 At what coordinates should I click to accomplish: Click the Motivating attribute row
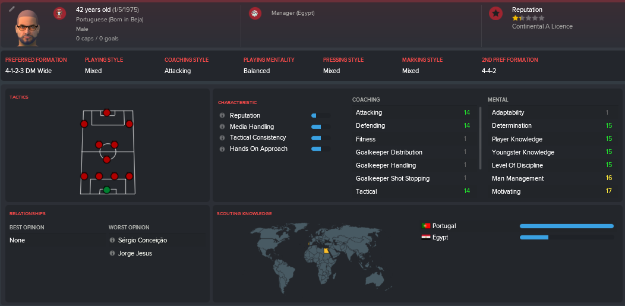[552, 192]
